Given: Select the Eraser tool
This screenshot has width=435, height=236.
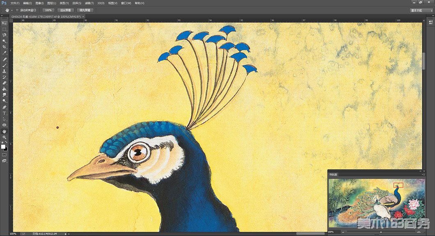Looking at the screenshot, I should tap(4, 83).
